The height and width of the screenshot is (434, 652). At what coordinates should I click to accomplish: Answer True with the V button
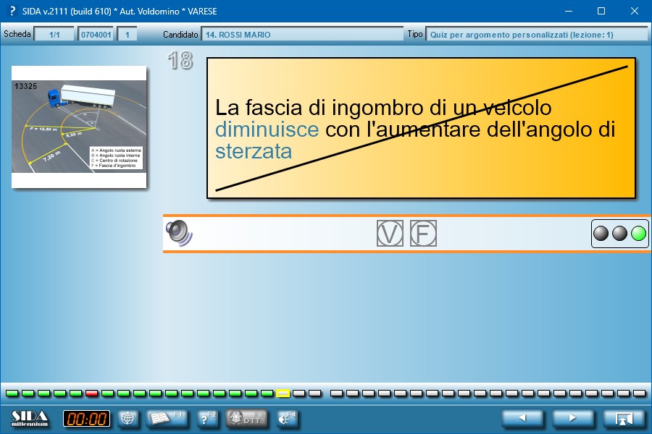pyautogui.click(x=390, y=234)
